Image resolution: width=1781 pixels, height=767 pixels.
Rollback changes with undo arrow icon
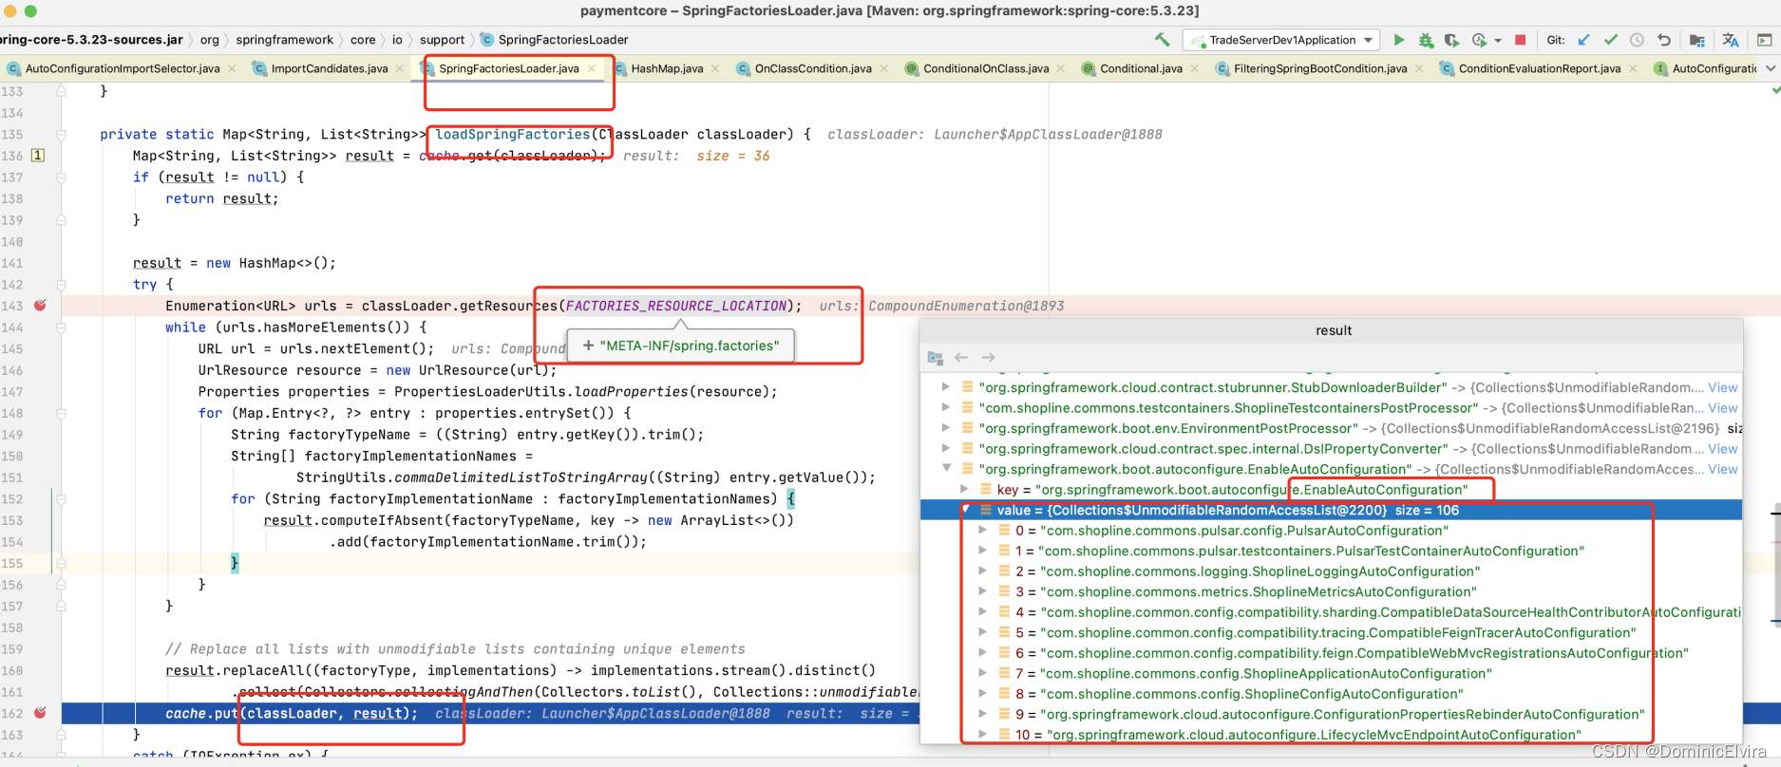click(x=1663, y=40)
